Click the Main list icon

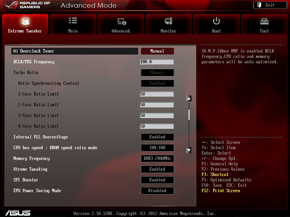[x=73, y=21]
